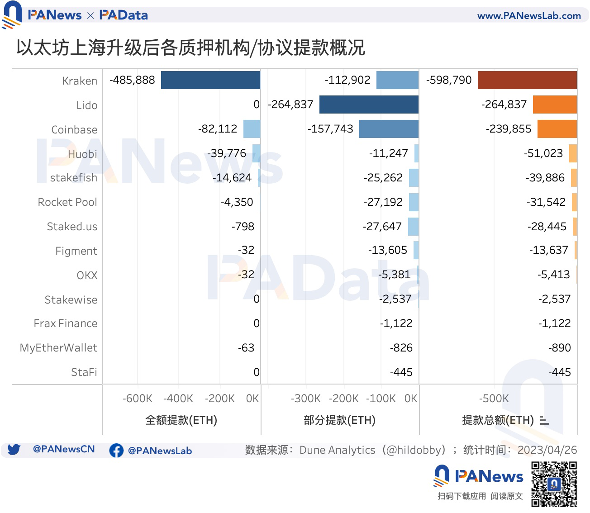Click the value -157,743
The image size is (590, 513).
pyautogui.click(x=330, y=129)
